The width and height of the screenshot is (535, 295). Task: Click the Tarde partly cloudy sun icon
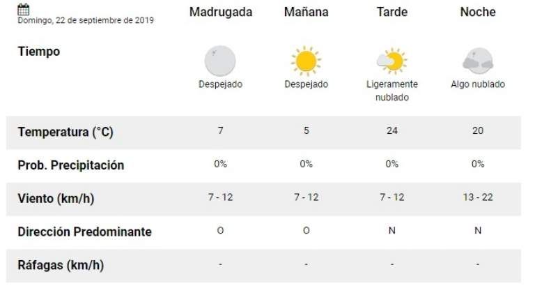tap(391, 61)
